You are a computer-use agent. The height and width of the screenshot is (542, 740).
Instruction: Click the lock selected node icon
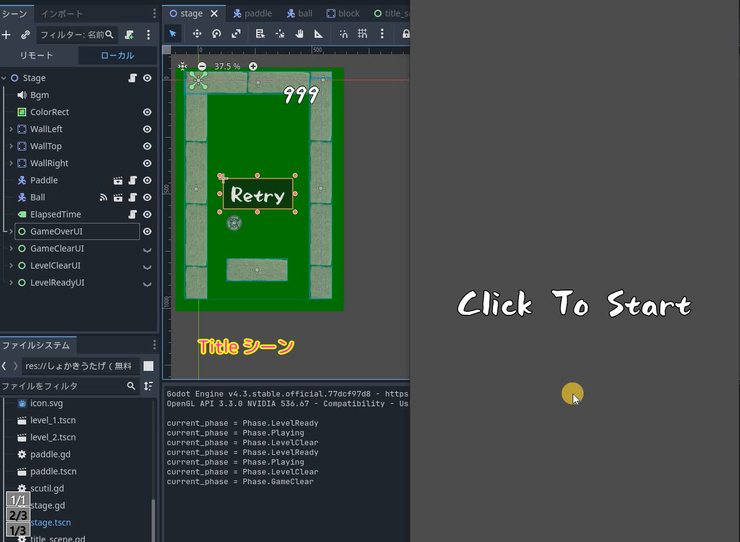pyautogui.click(x=405, y=33)
